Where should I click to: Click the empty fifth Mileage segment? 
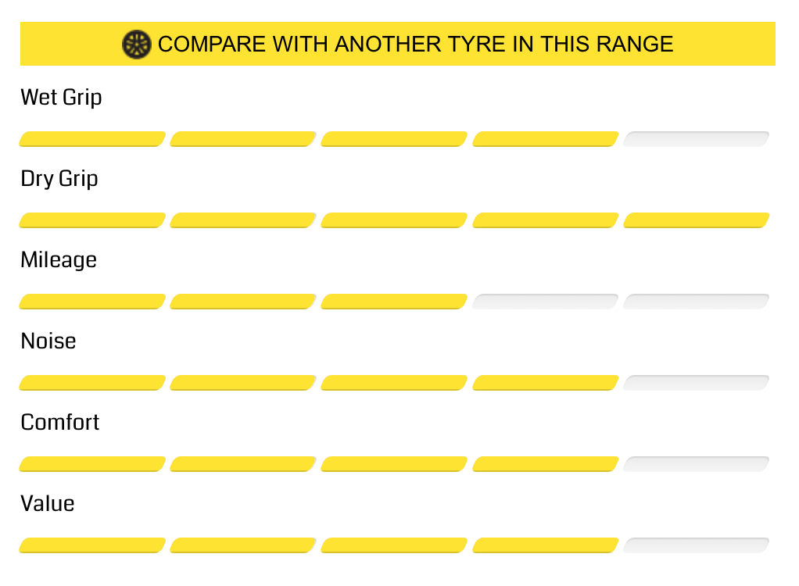696,302
